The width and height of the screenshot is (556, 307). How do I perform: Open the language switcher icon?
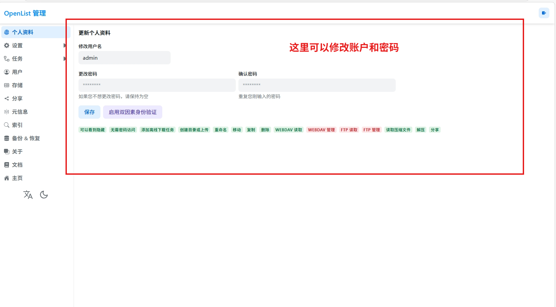click(28, 195)
